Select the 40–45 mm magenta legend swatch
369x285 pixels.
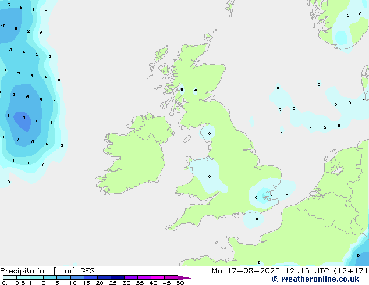click(x=158, y=277)
